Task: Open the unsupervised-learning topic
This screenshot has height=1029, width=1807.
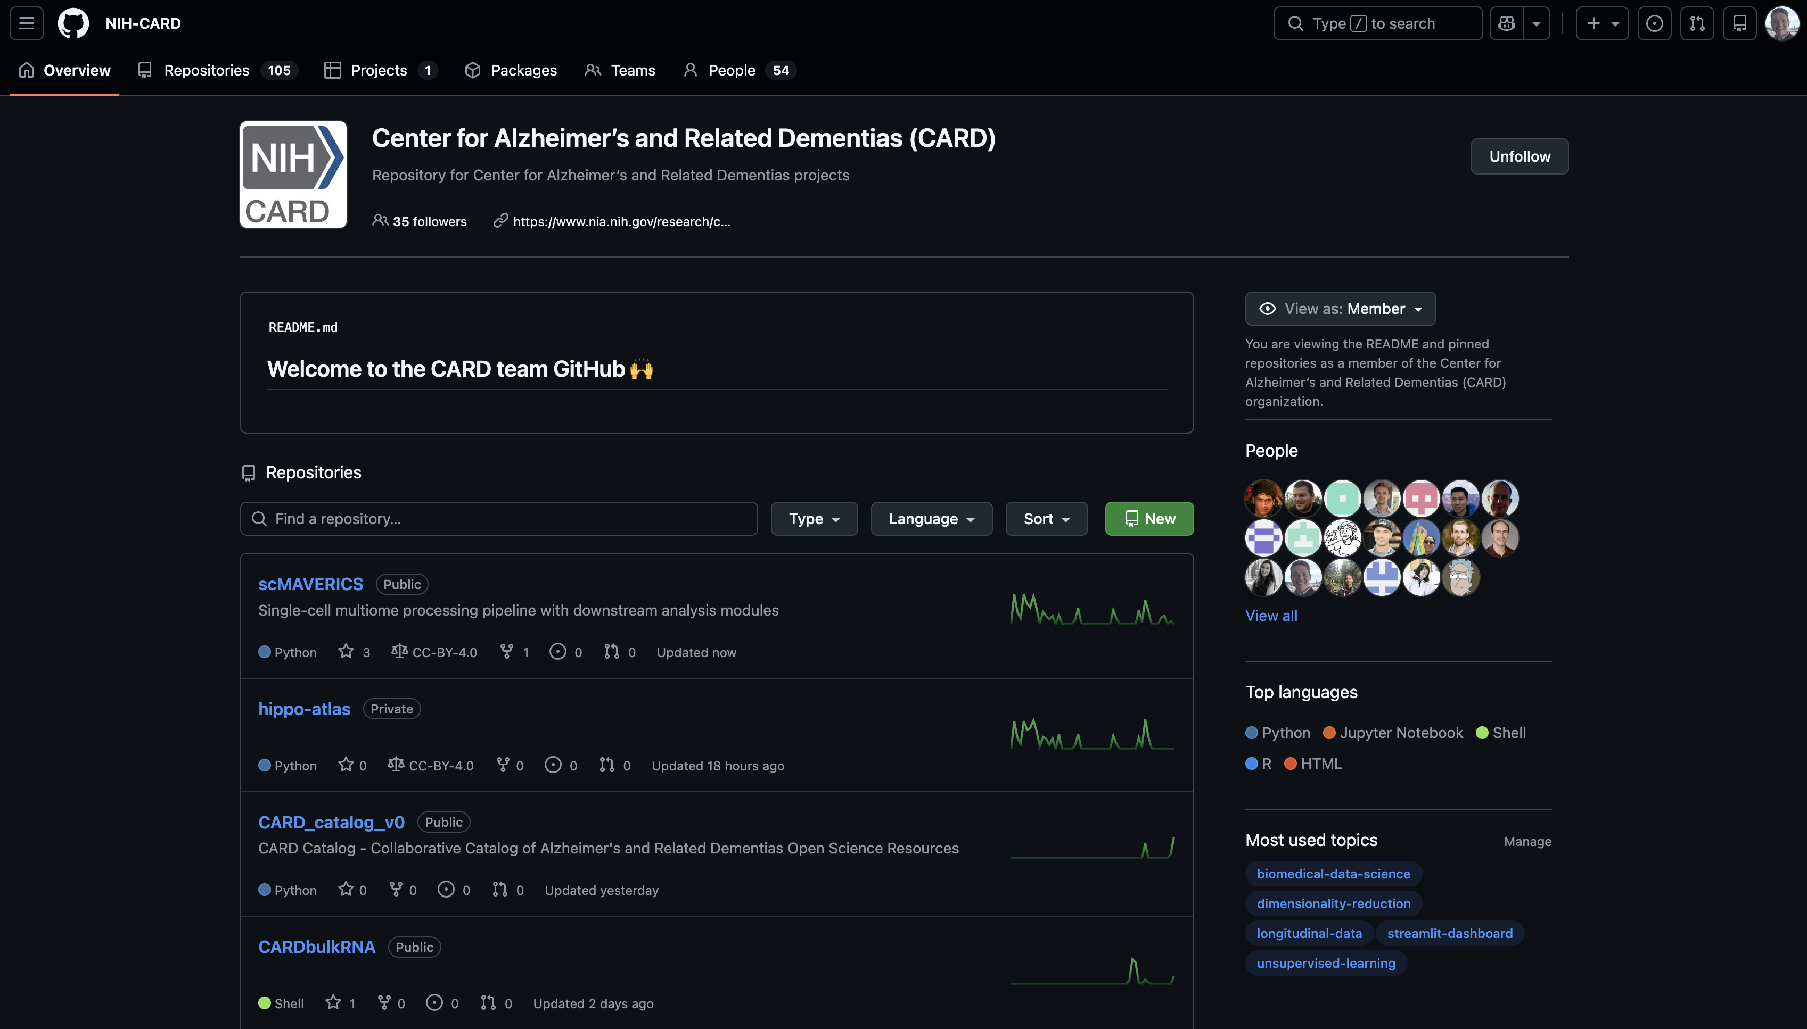Action: click(1326, 962)
